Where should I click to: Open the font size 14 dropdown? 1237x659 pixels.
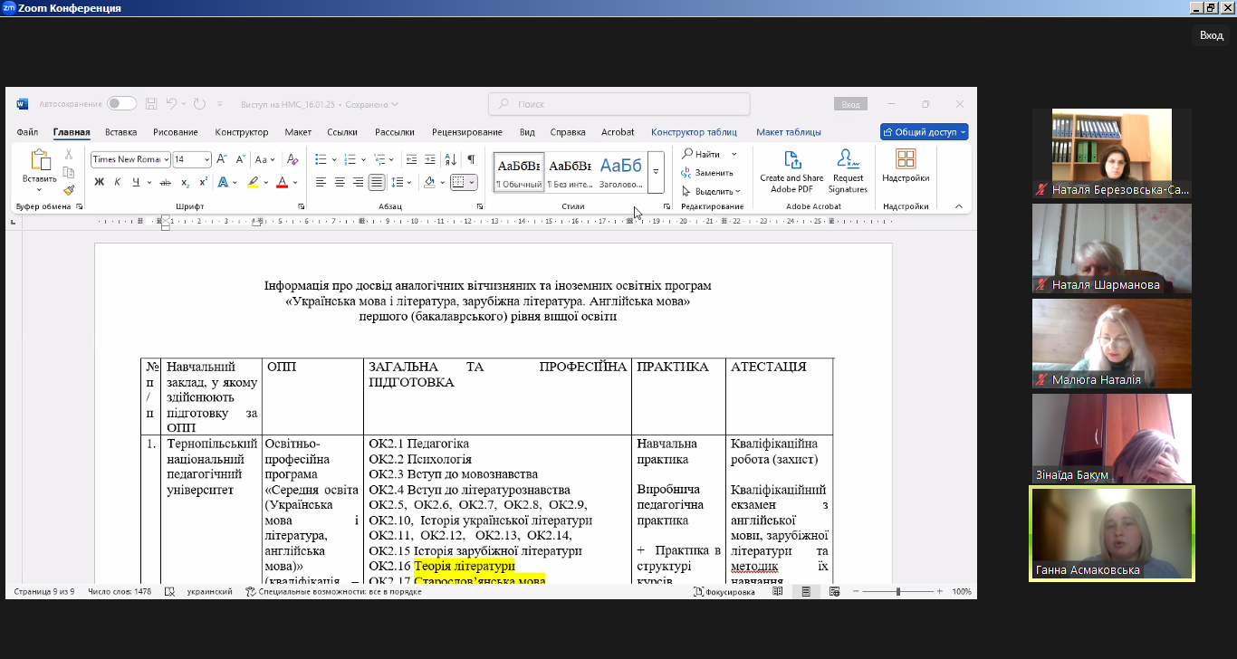pyautogui.click(x=207, y=159)
